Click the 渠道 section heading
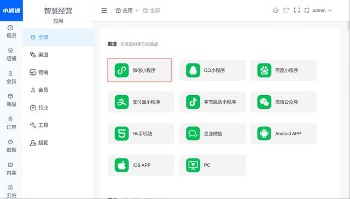 112,44
